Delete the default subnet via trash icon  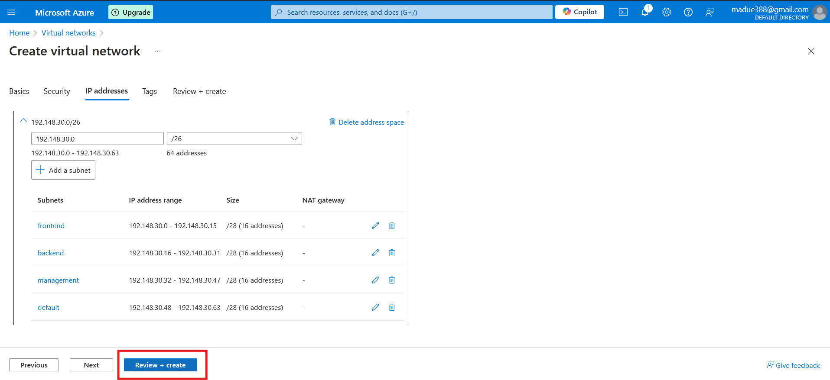coord(392,307)
